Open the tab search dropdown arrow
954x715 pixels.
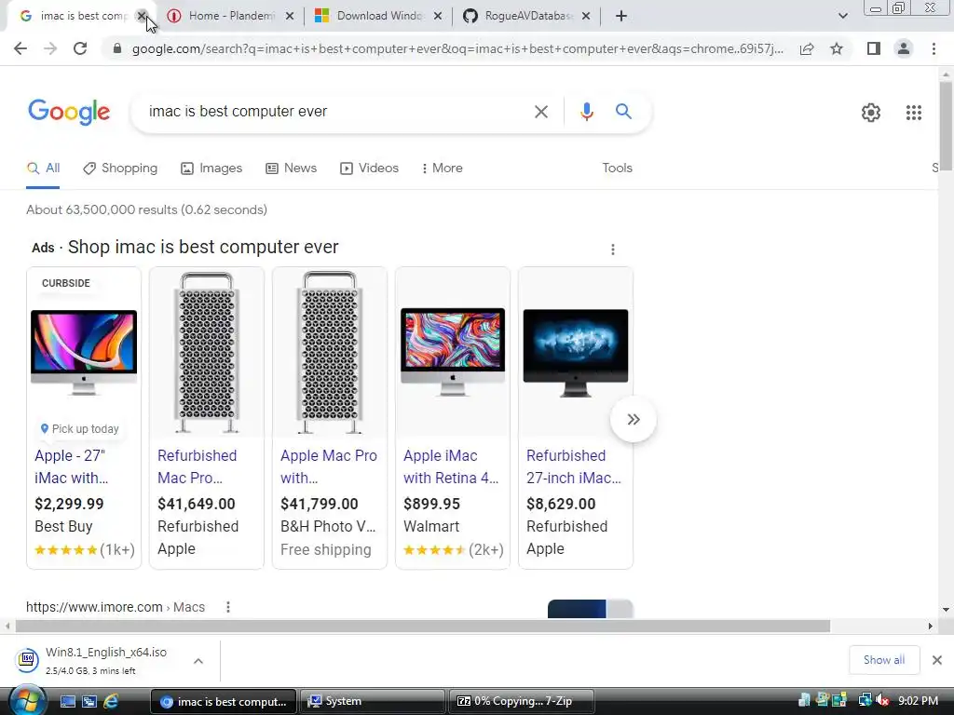pos(842,17)
